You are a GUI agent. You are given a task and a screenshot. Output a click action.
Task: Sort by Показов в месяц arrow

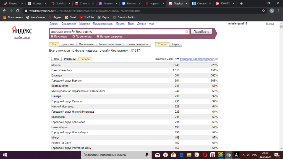(x=178, y=59)
